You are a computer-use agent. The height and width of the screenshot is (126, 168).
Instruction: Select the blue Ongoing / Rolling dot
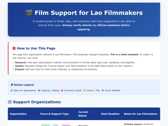39,91
